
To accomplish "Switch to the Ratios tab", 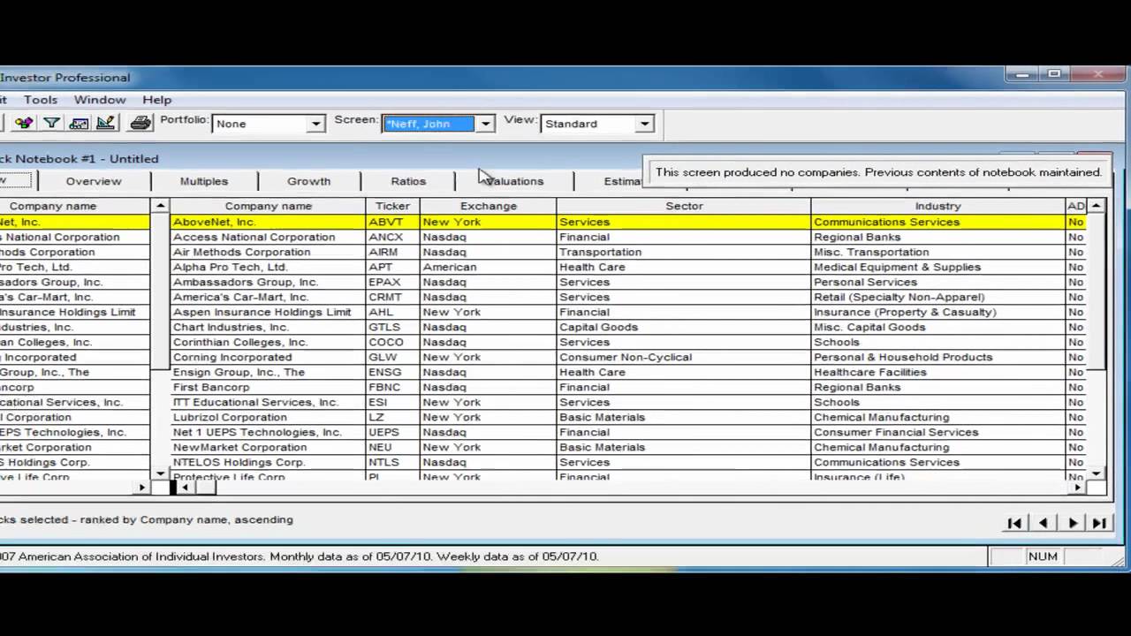I will (408, 181).
